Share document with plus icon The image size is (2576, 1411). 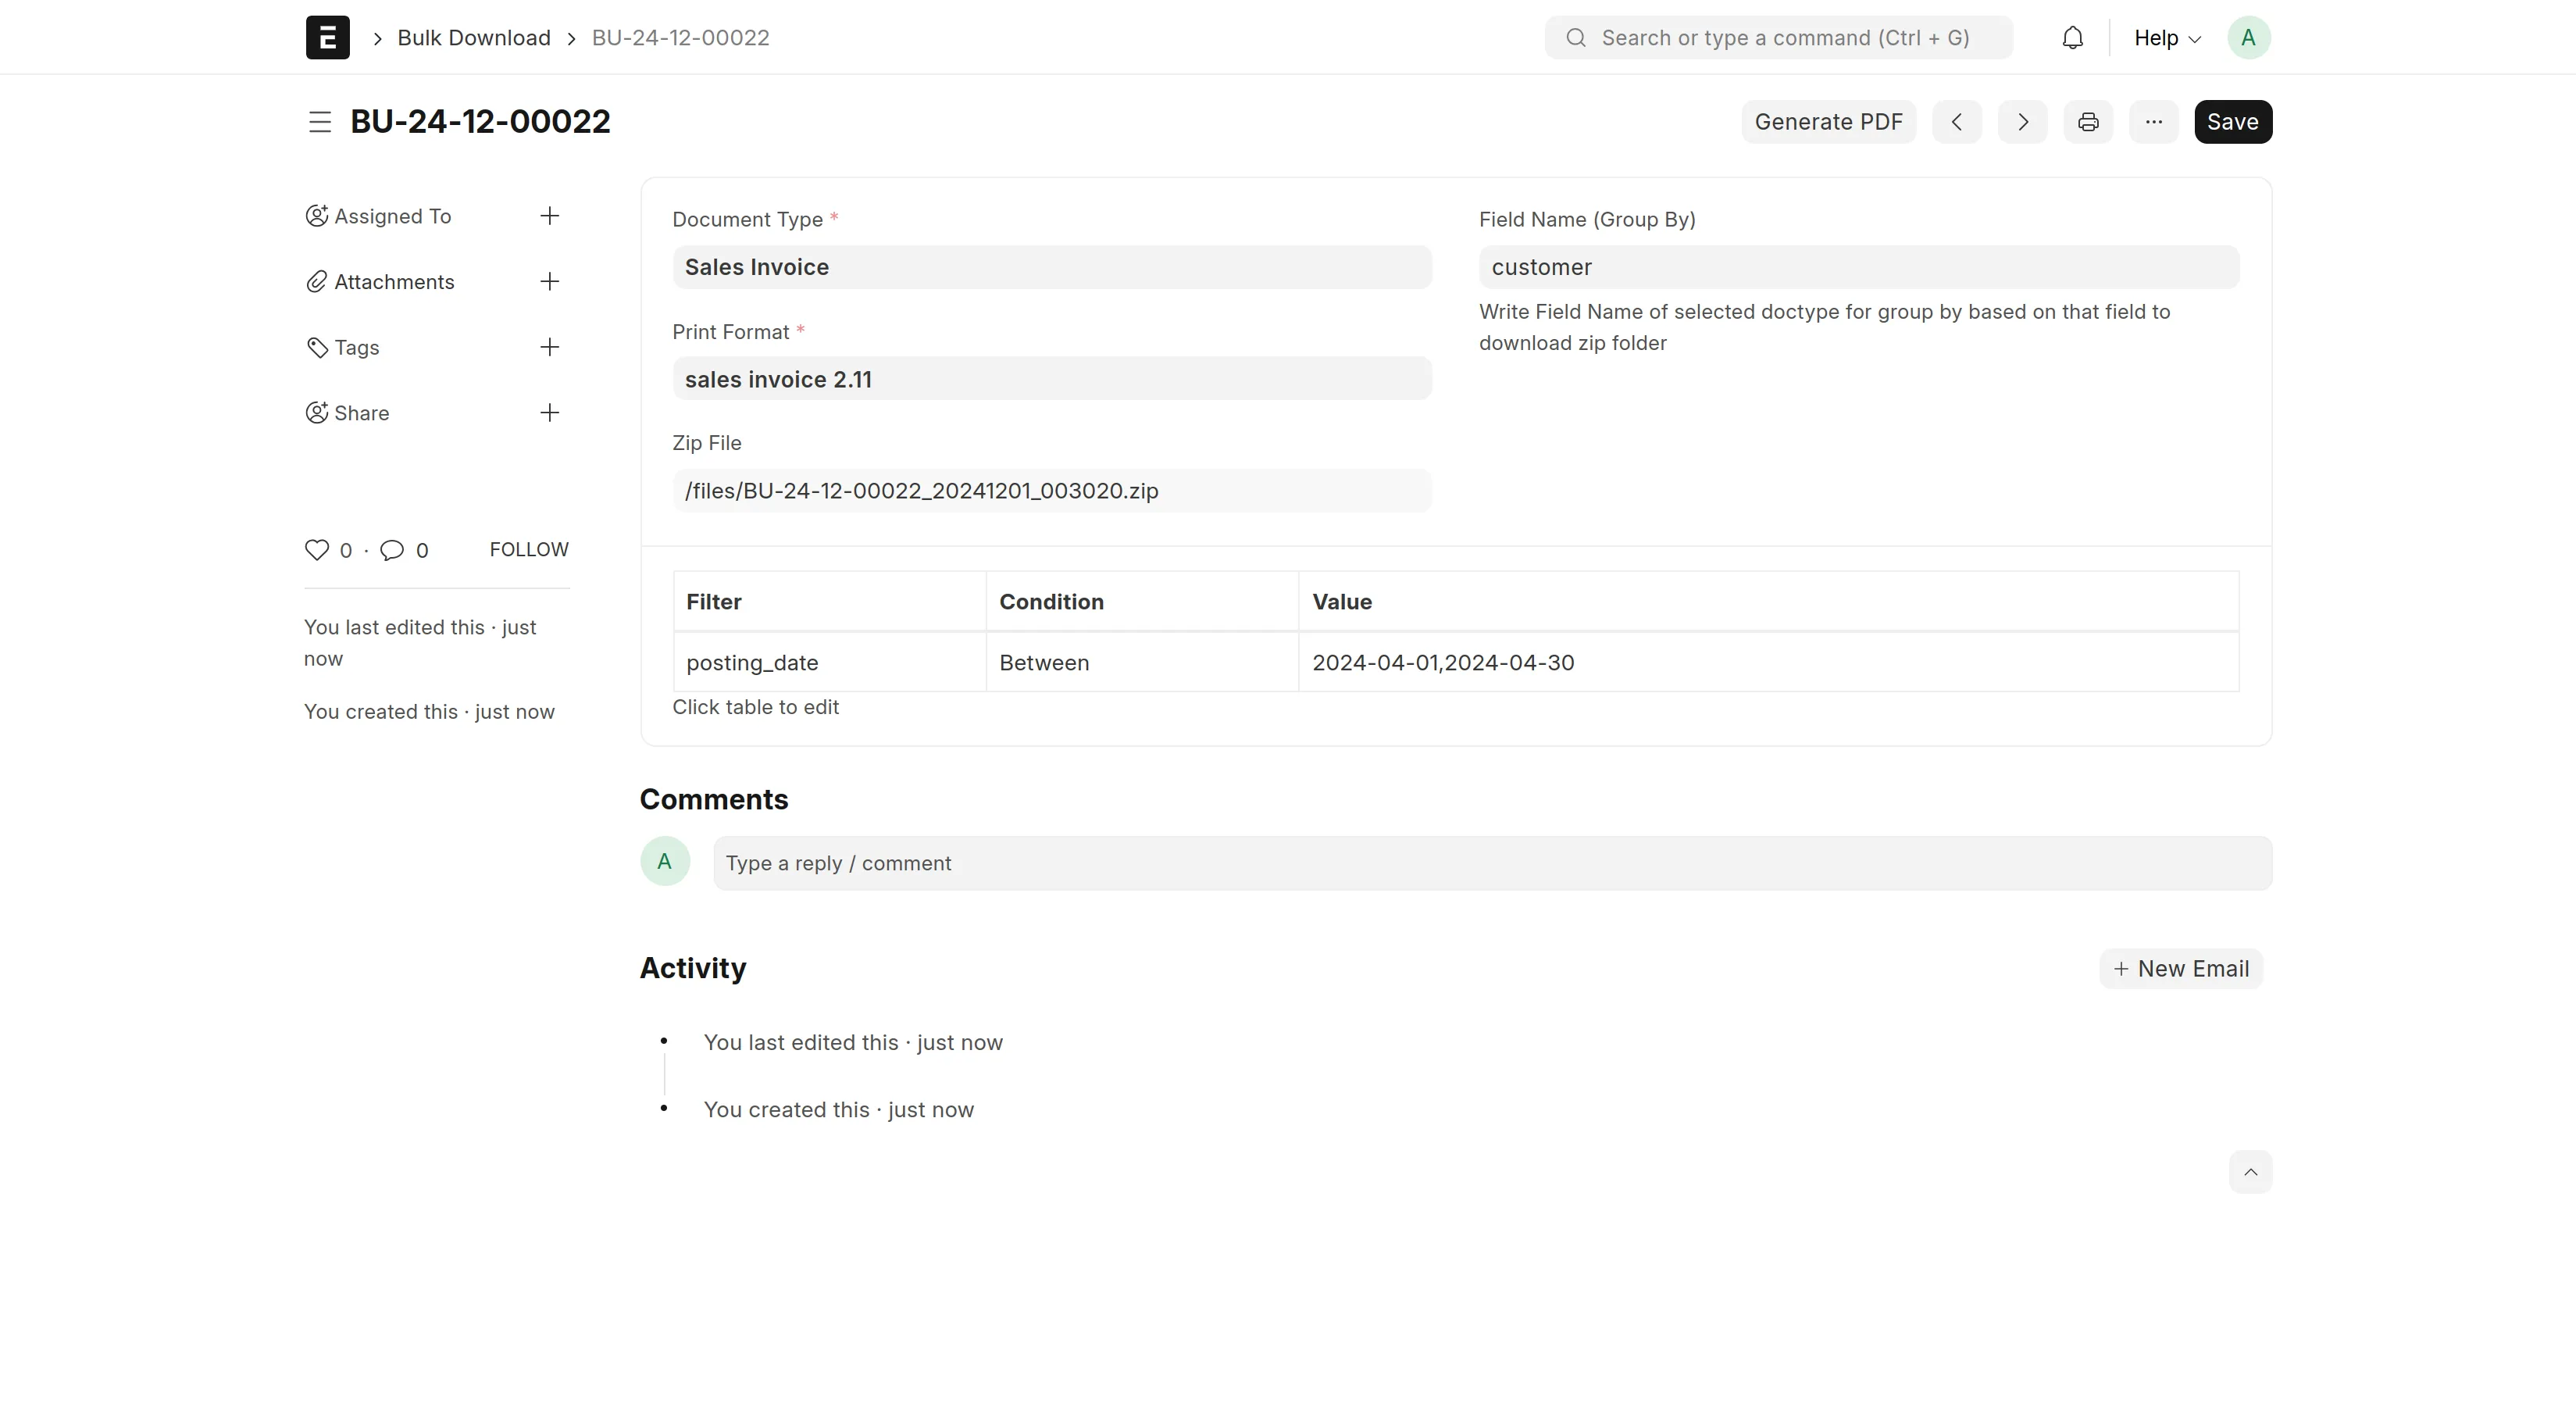point(549,413)
